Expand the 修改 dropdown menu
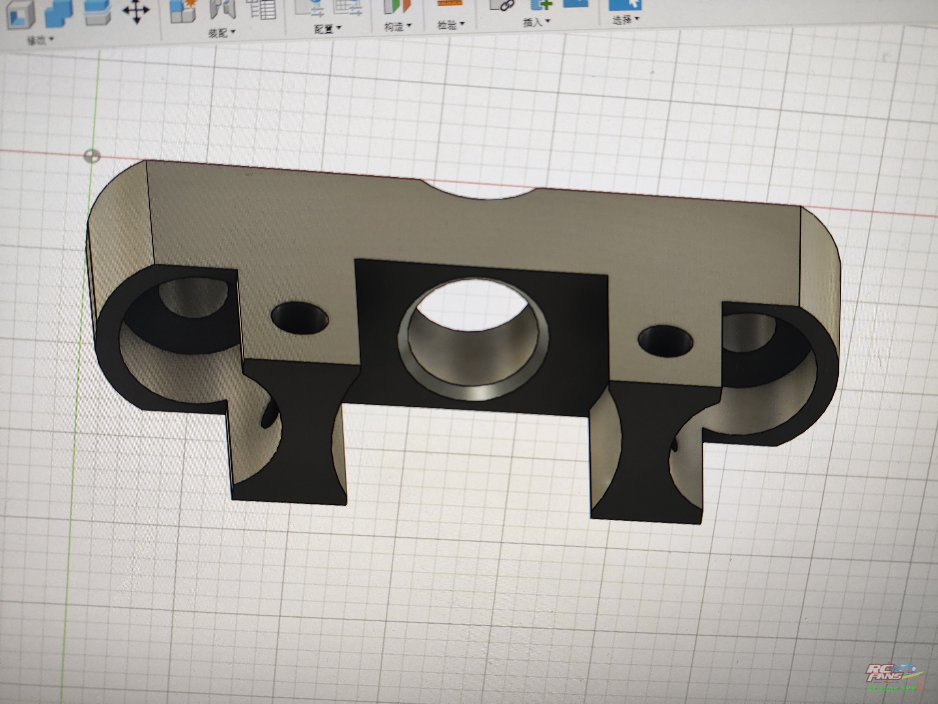The width and height of the screenshot is (938, 704). point(40,41)
